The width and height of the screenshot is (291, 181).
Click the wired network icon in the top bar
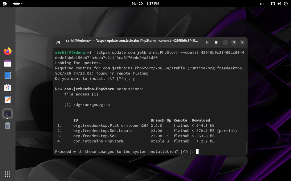273,4
